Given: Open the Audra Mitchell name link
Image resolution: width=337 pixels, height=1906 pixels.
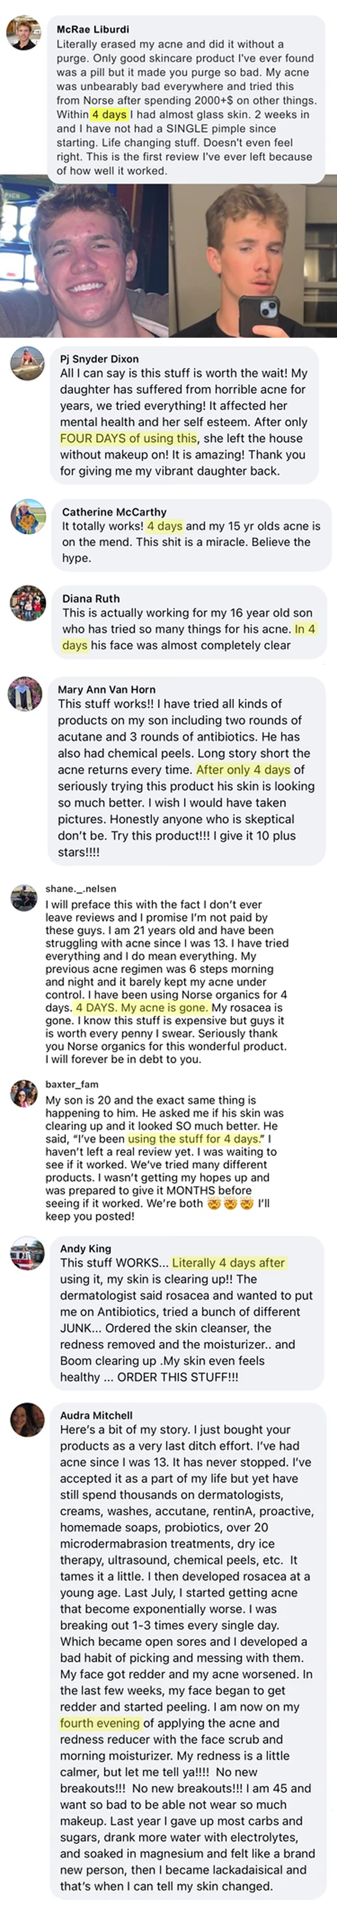Looking at the screenshot, I should tap(96, 1414).
